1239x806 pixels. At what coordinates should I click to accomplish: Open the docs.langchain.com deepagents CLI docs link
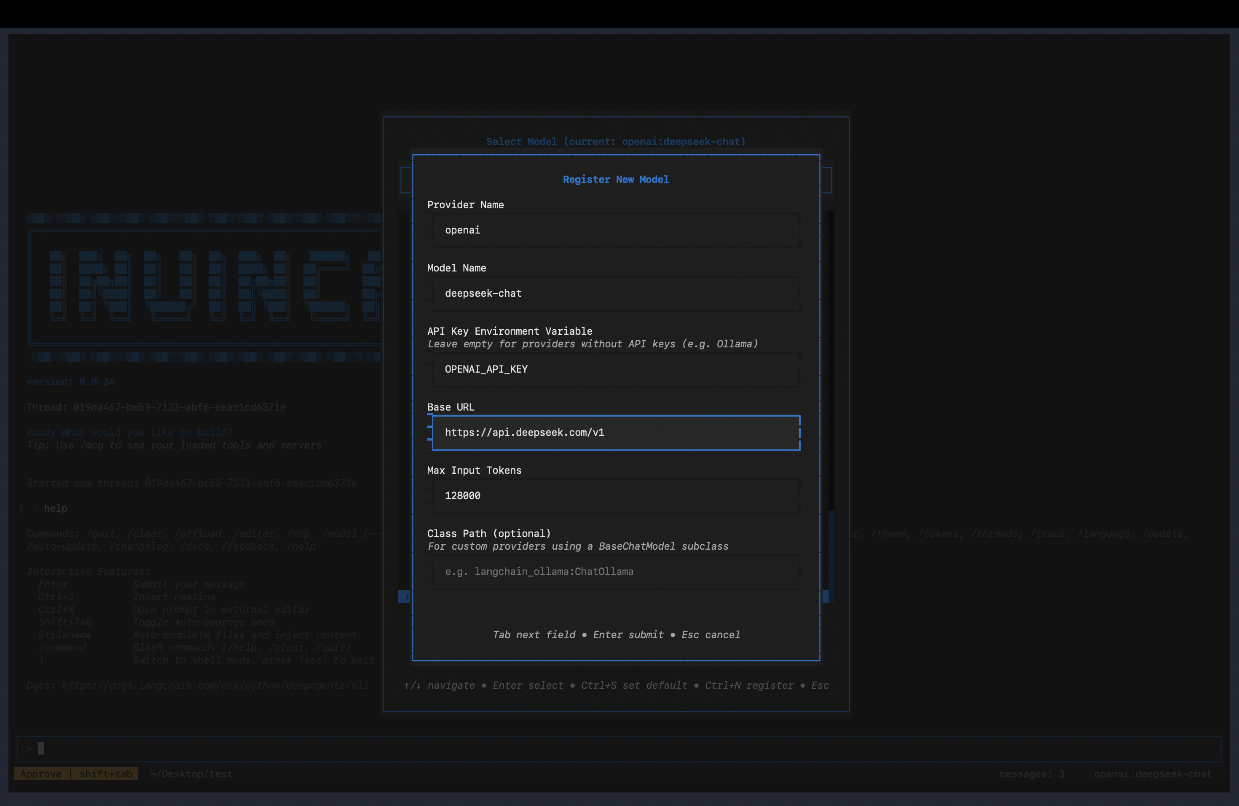[x=215, y=686]
